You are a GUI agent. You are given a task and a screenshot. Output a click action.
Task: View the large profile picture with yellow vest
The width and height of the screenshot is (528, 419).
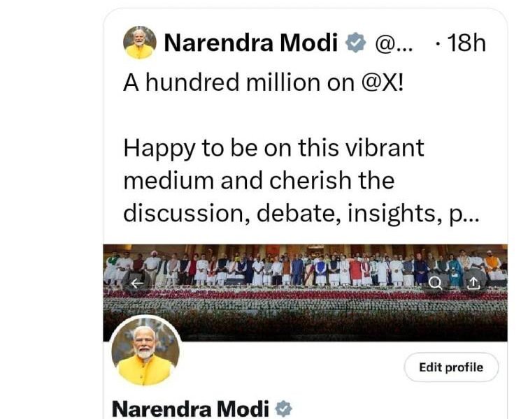145,351
